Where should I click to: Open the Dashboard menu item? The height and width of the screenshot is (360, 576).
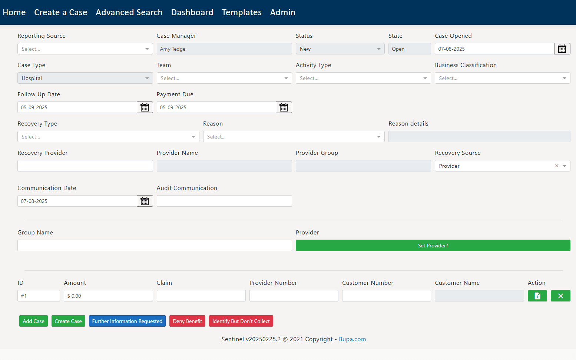coord(192,12)
